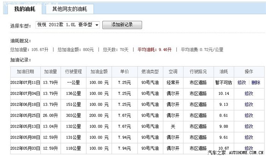Click the 加油量 column header
Image resolution: width=266 pixels, height=156 pixels.
coord(51,72)
